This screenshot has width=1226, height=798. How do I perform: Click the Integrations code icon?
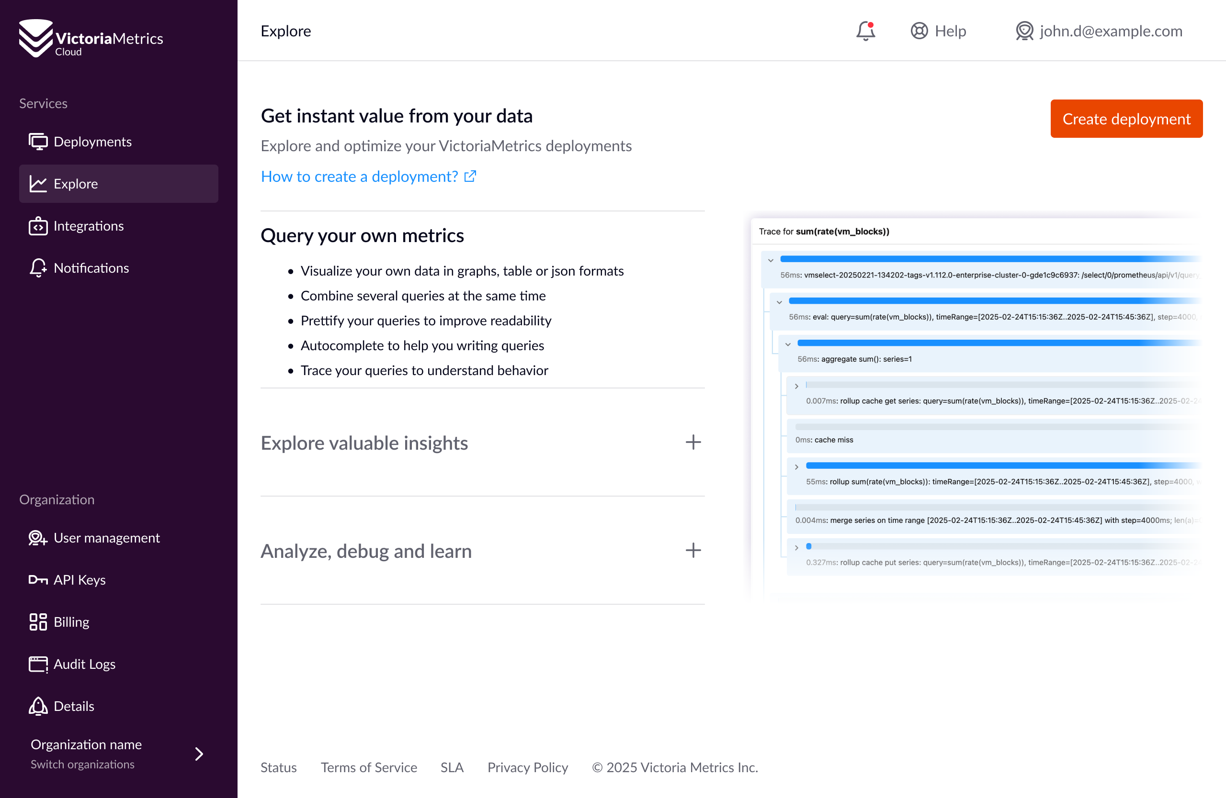38,226
